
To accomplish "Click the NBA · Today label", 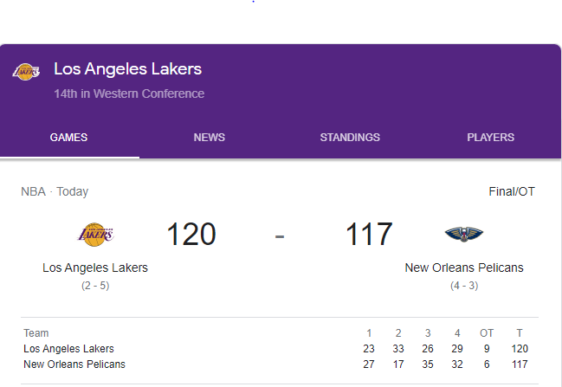I will (55, 191).
